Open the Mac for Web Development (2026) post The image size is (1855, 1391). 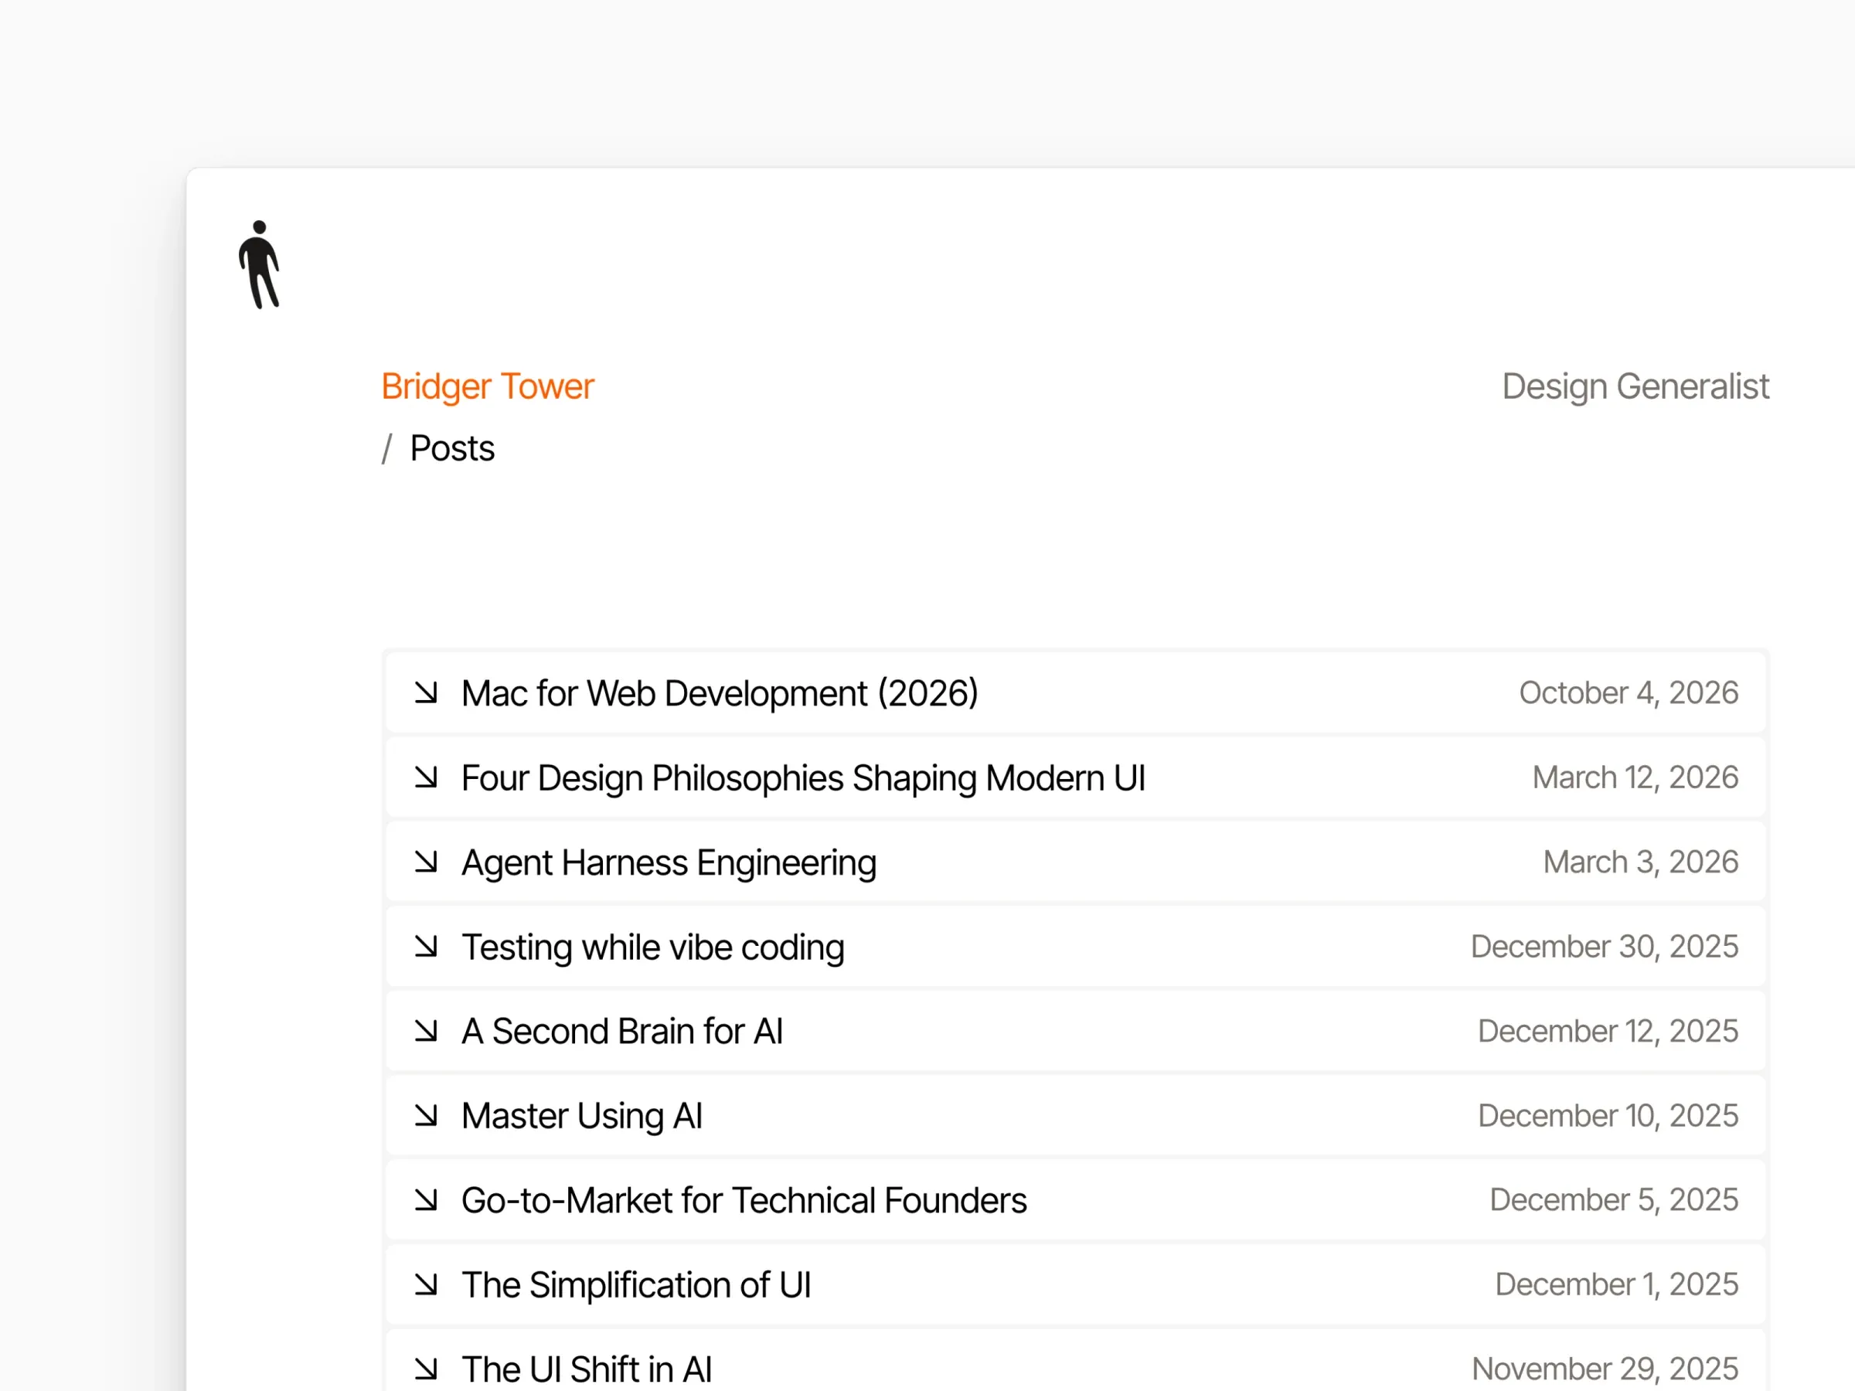pyautogui.click(x=1076, y=692)
